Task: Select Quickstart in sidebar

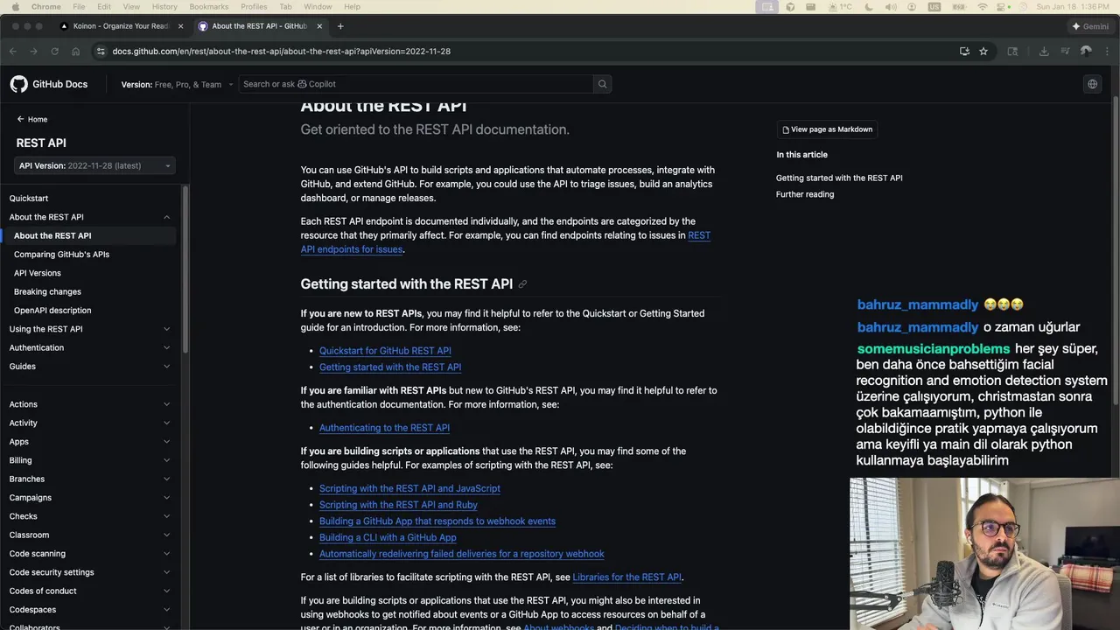Action: (x=29, y=199)
